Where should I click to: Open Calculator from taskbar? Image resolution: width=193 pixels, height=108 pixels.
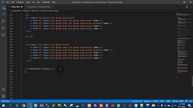coord(107,105)
